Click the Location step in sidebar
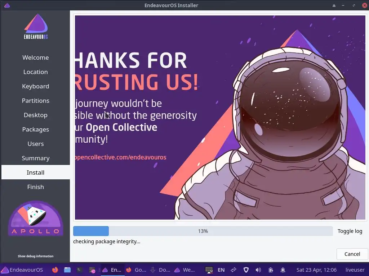The width and height of the screenshot is (369, 276). coord(36,72)
